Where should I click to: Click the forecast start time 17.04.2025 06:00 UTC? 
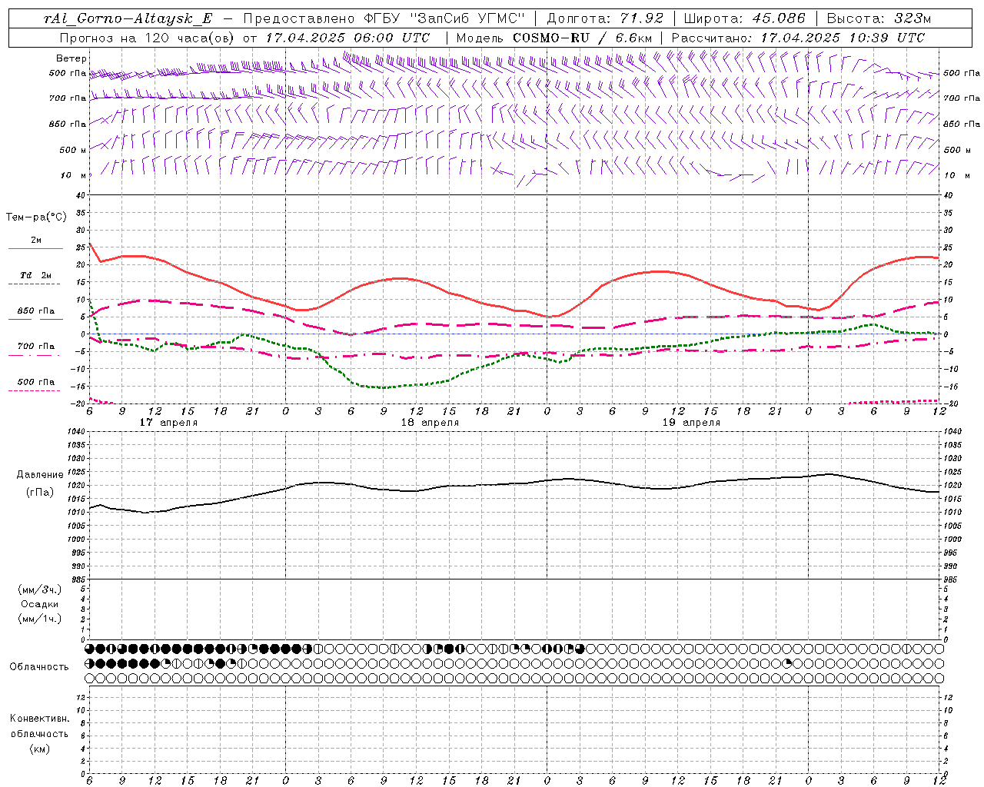click(x=347, y=38)
